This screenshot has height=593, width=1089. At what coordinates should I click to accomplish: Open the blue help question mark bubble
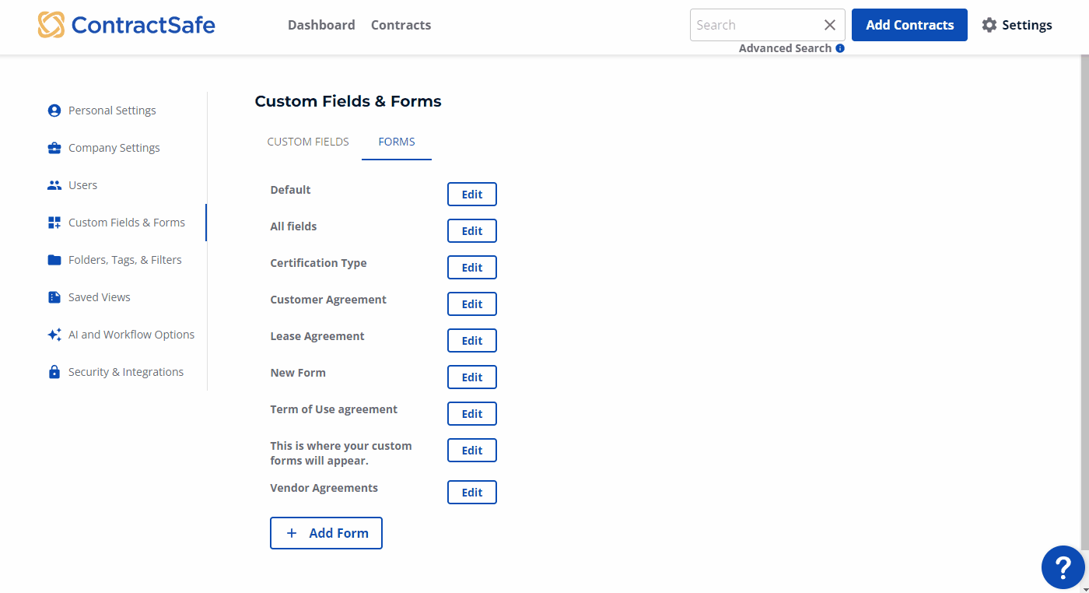(x=1063, y=567)
